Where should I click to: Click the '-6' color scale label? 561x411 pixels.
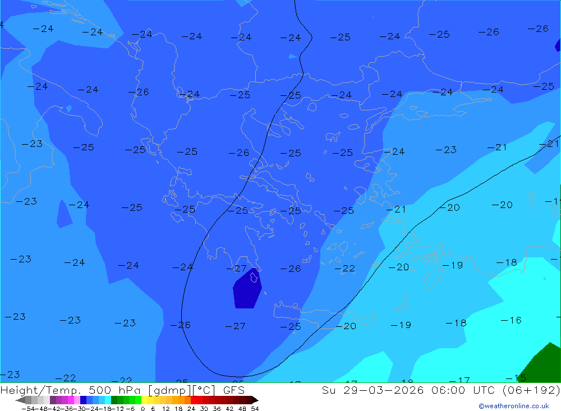click(x=130, y=409)
